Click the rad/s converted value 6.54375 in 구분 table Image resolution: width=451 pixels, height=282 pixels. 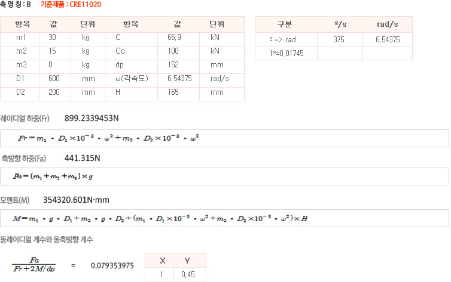point(387,39)
